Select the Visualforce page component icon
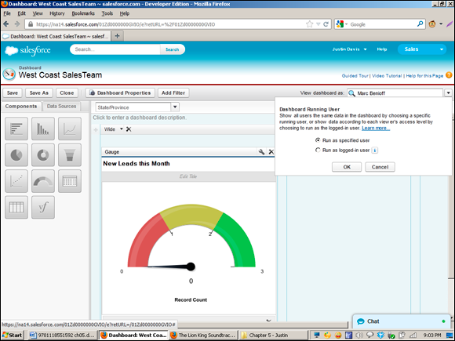Viewport: 455px width, 341px height. pyautogui.click(x=43, y=207)
